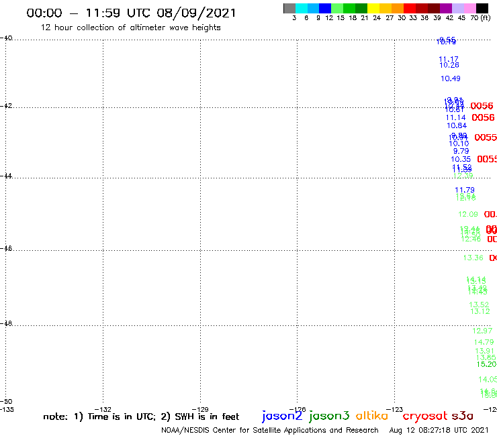Click the longitude axis label '-129'
This screenshot has width=497, height=436.
[x=200, y=409]
